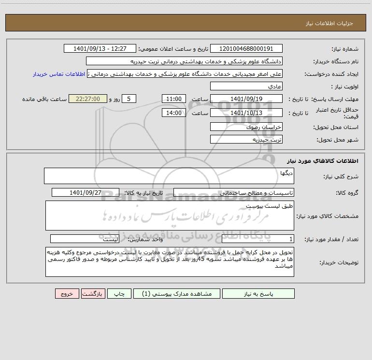Screen dimensions: 372x360
Task: Click the label 'تاریخ نیاز به کالا:'
Action: tap(143, 193)
